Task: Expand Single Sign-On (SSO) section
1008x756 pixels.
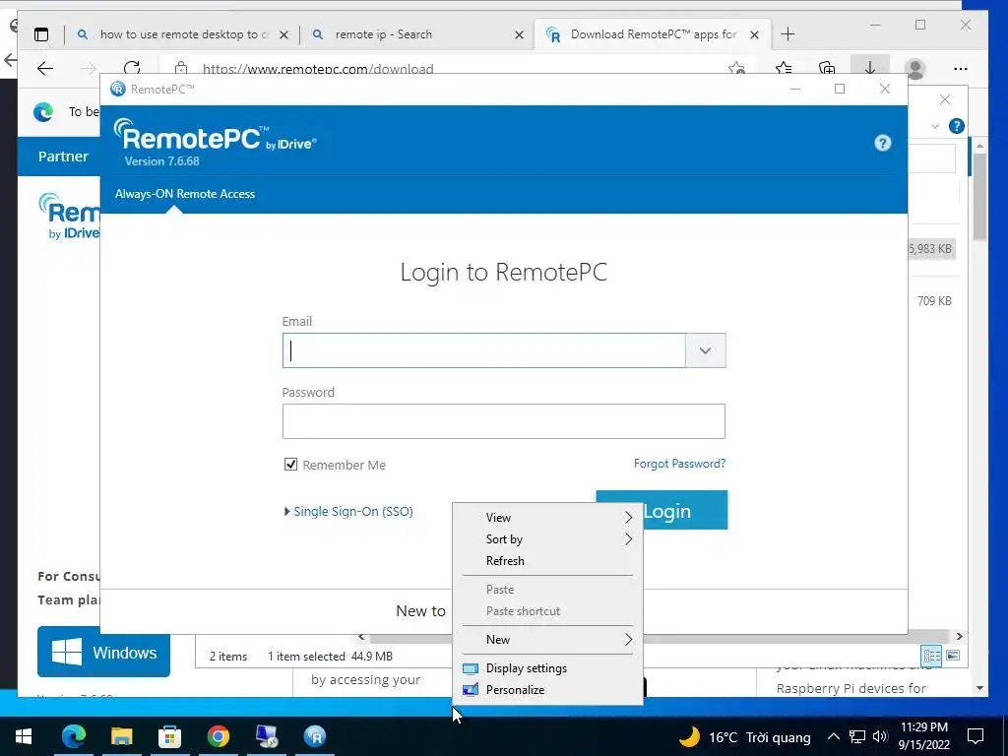Action: click(x=348, y=512)
